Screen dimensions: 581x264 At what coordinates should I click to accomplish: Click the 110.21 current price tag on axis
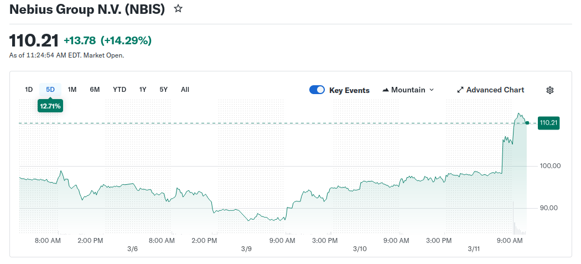(x=548, y=123)
